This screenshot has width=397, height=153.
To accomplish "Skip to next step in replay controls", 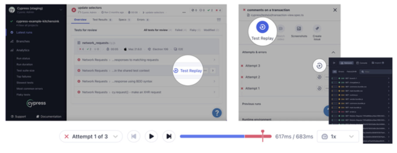I will (x=169, y=136).
